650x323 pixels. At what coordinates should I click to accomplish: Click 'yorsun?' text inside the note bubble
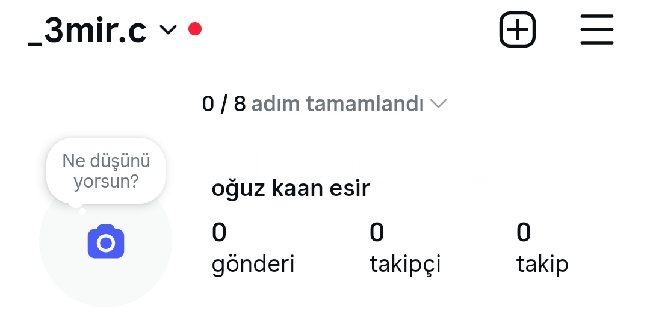click(x=106, y=181)
